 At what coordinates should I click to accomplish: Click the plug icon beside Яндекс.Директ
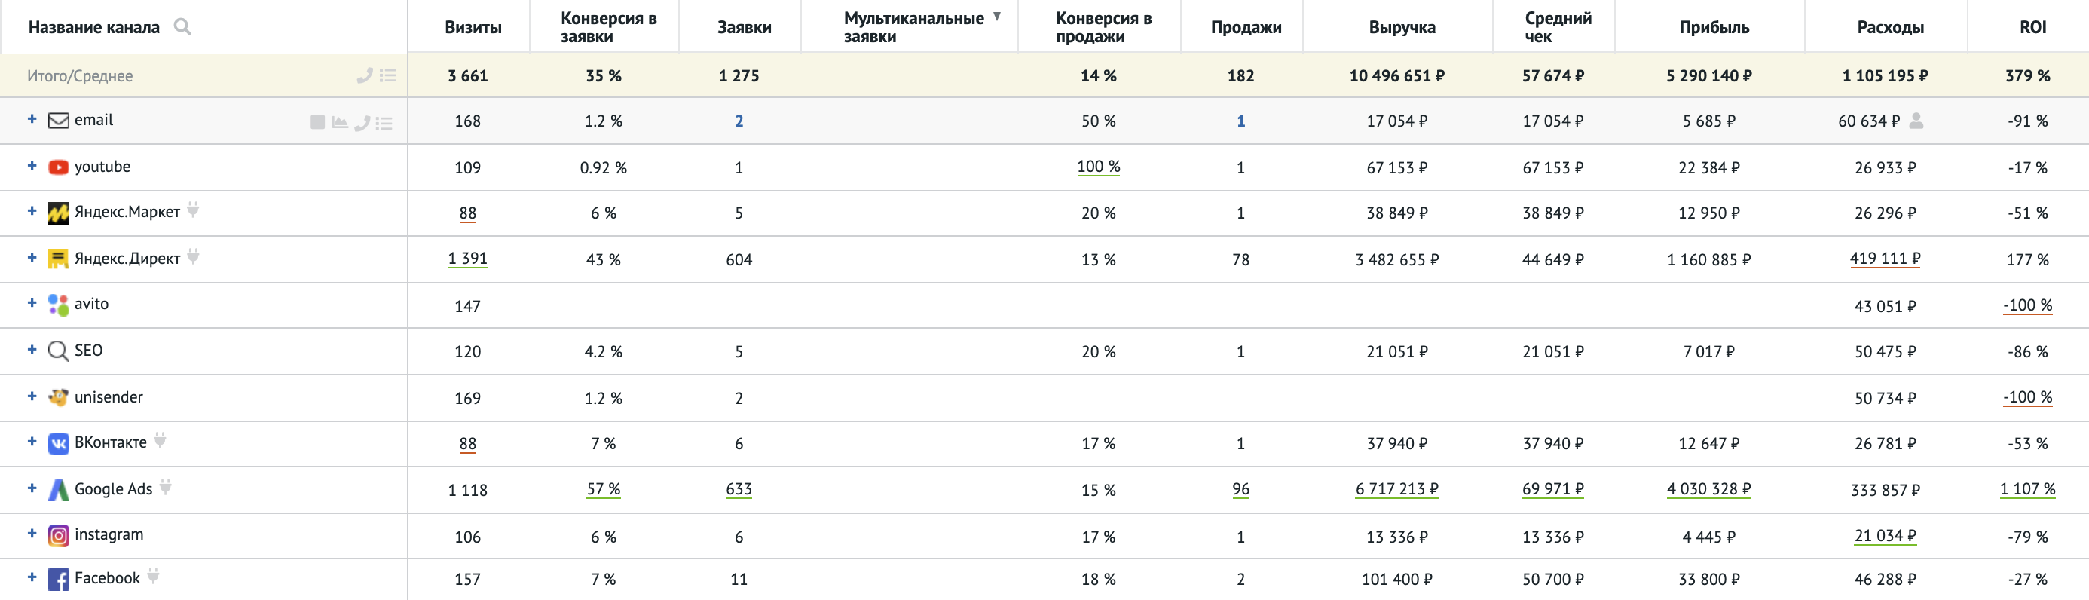point(193,256)
